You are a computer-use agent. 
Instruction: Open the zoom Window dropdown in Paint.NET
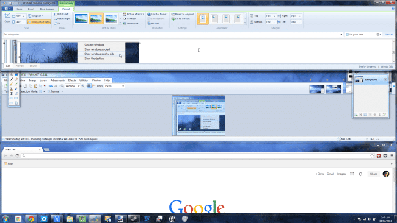73,86
